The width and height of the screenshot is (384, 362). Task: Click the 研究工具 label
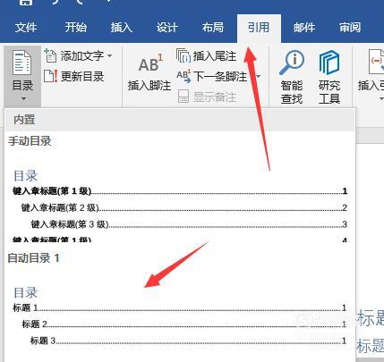pyautogui.click(x=329, y=92)
